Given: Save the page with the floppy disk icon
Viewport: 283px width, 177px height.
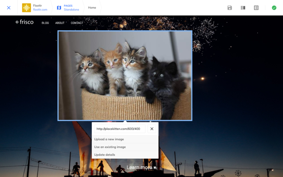Looking at the screenshot, I should click(x=230, y=8).
